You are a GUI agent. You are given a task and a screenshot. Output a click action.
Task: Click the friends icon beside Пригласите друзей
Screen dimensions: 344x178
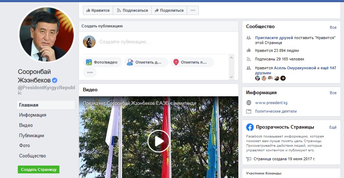[x=249, y=38]
